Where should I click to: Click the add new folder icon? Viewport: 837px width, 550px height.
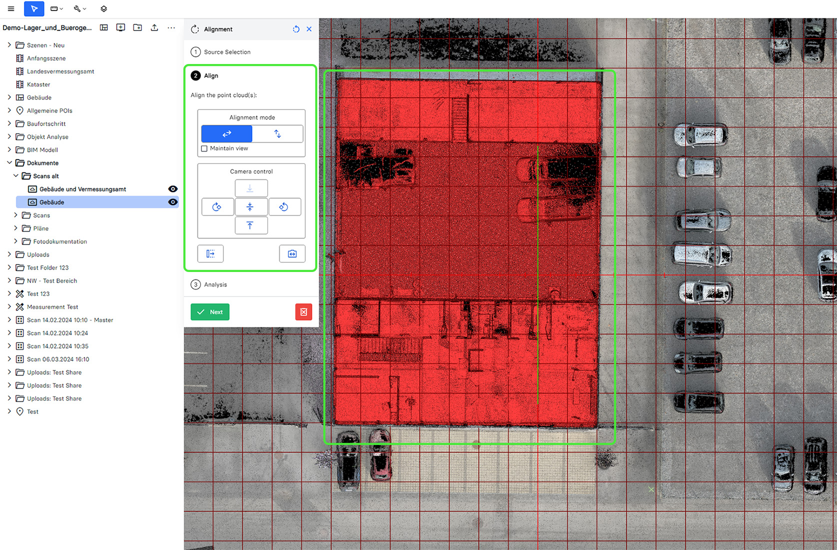(x=137, y=27)
